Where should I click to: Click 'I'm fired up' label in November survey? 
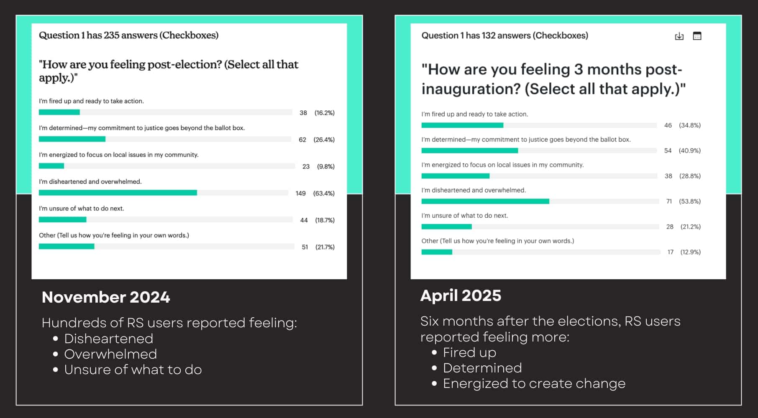point(91,101)
